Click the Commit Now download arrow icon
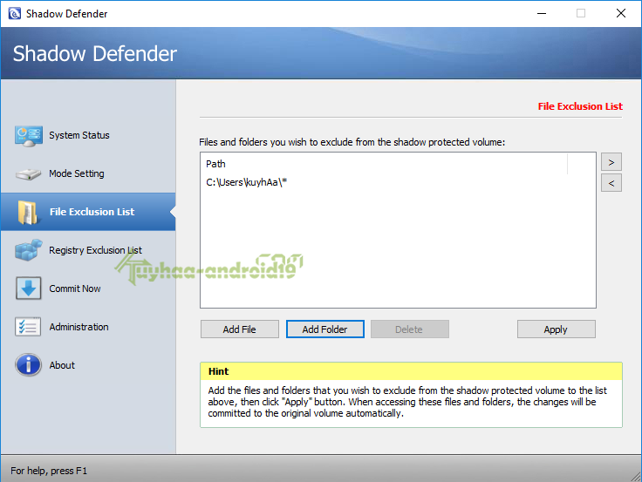 click(x=28, y=289)
